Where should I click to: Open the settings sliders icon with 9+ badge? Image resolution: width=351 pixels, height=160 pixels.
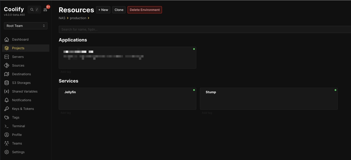coord(45,10)
